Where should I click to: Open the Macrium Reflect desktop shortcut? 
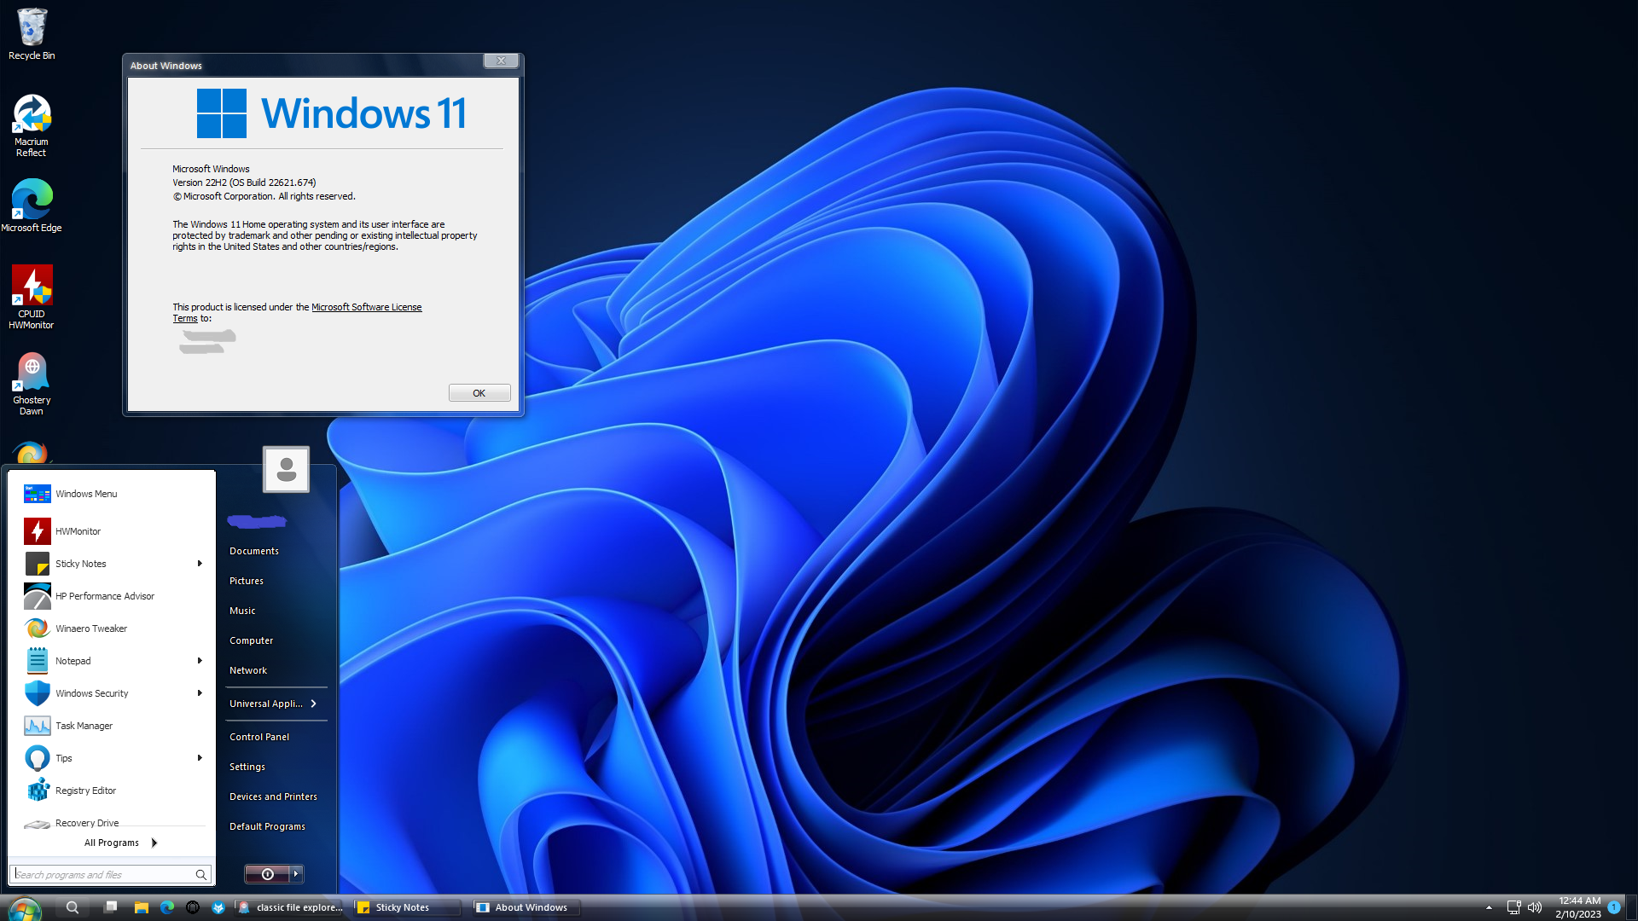click(x=32, y=124)
